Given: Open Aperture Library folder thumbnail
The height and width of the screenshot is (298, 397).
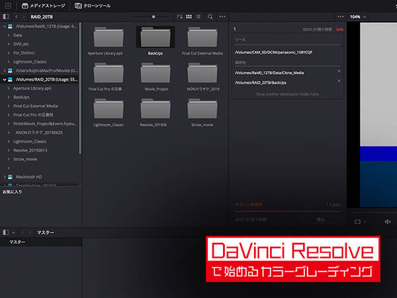Looking at the screenshot, I should [109, 37].
